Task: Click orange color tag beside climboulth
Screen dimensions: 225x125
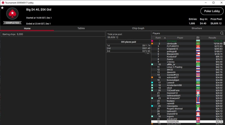Action: (152, 43)
